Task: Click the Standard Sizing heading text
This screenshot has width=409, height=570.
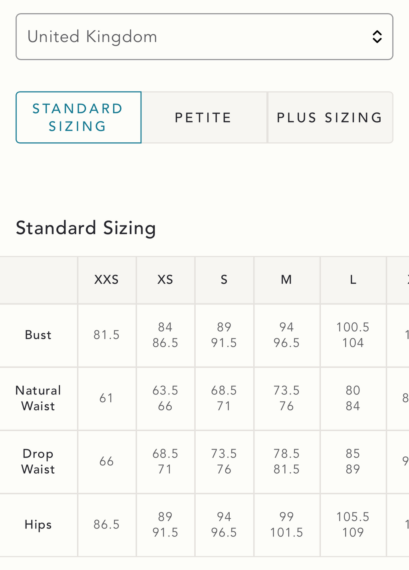Action: (x=86, y=228)
